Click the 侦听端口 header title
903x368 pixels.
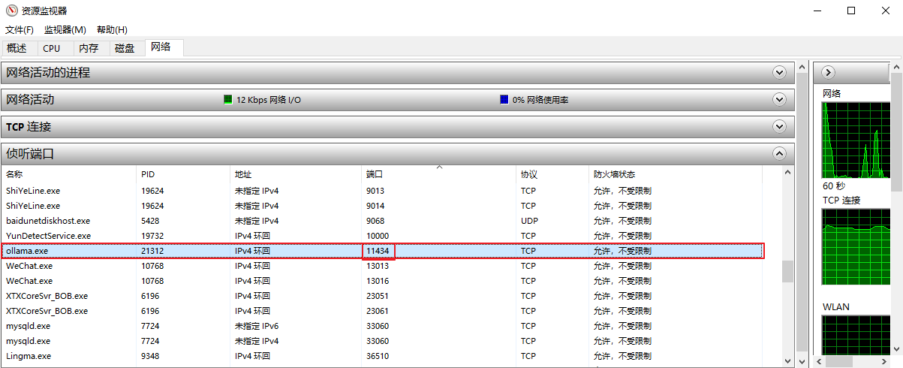tap(30, 154)
